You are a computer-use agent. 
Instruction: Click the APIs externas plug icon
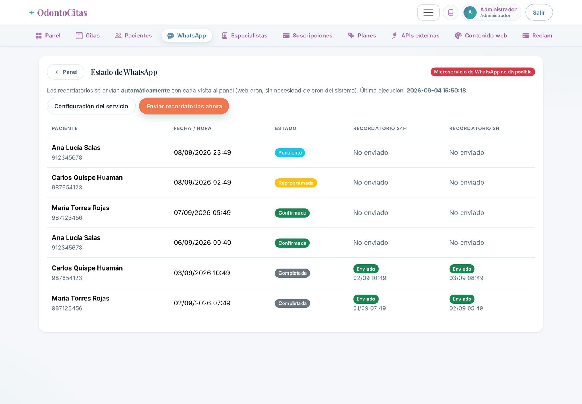(x=395, y=36)
